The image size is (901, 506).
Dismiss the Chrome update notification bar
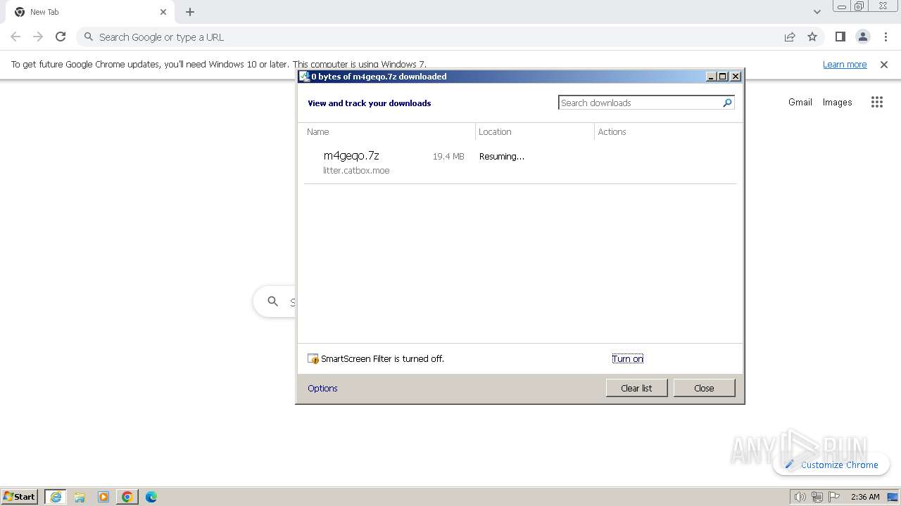(x=884, y=64)
